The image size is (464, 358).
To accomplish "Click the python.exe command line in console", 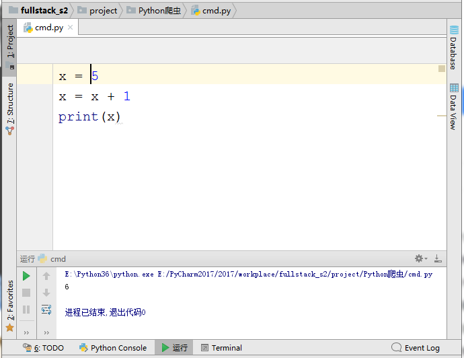I will [249, 274].
